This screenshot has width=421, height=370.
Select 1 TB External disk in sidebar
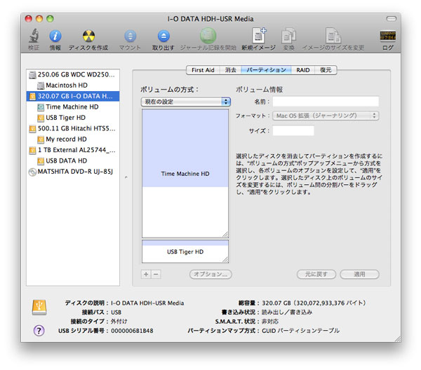click(x=73, y=150)
